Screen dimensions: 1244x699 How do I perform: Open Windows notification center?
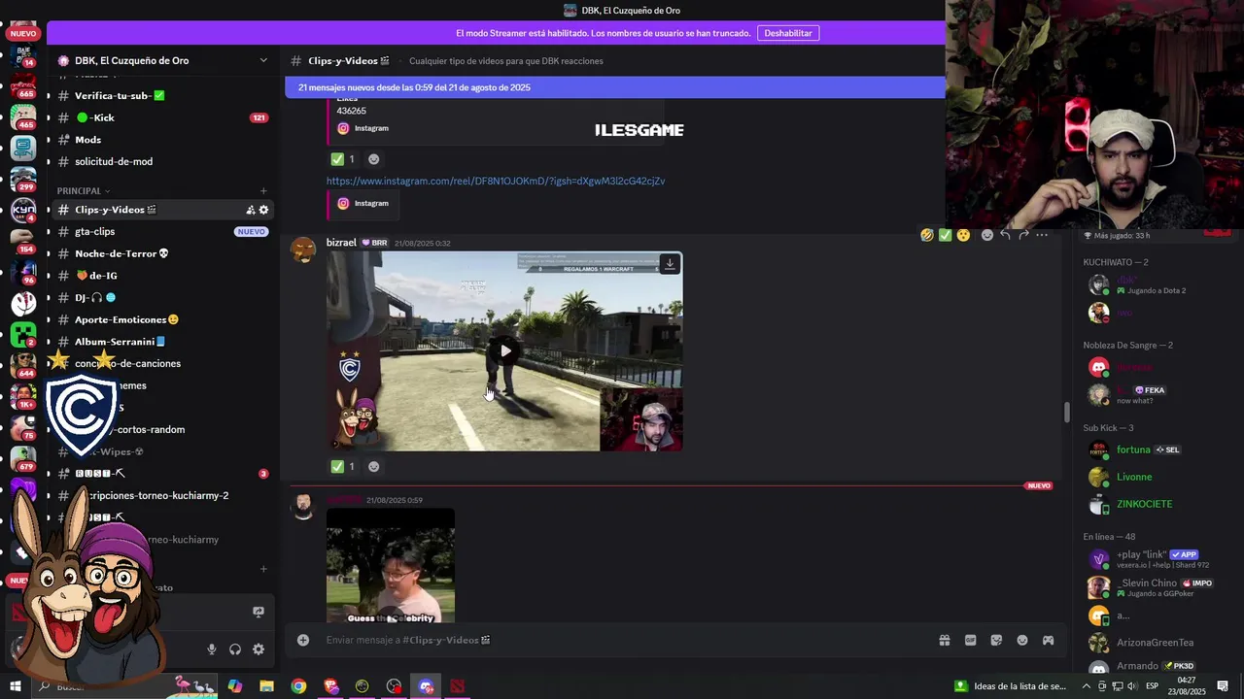[1223, 686]
